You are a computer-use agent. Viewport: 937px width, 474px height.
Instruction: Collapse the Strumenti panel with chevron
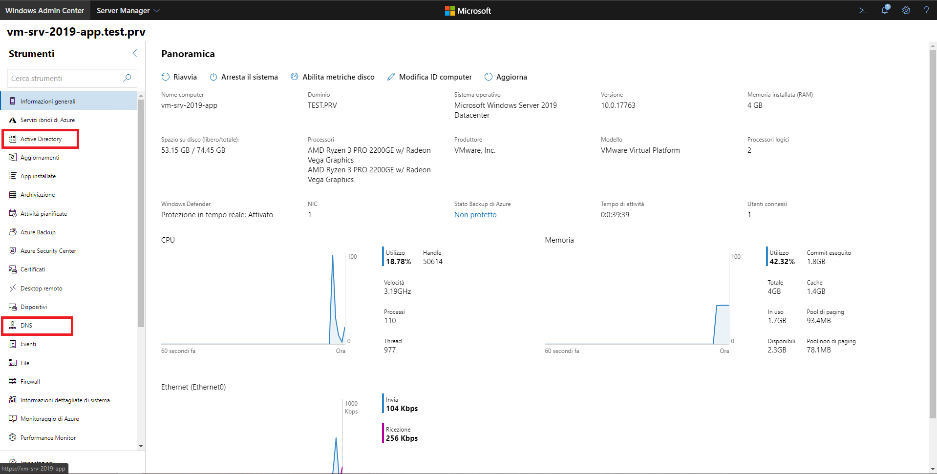tap(135, 53)
